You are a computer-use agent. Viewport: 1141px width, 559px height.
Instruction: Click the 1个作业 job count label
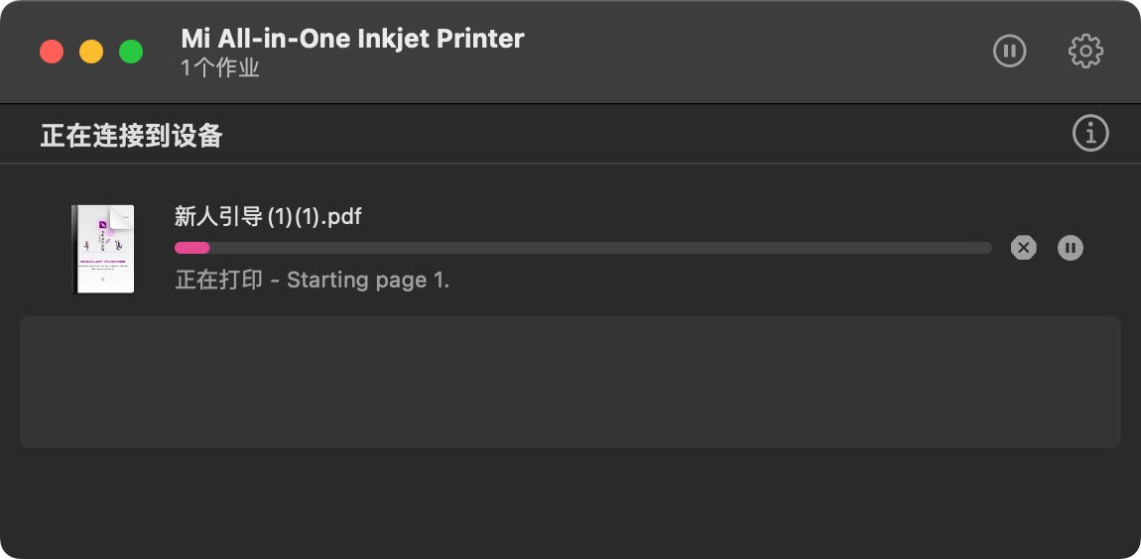[x=220, y=68]
